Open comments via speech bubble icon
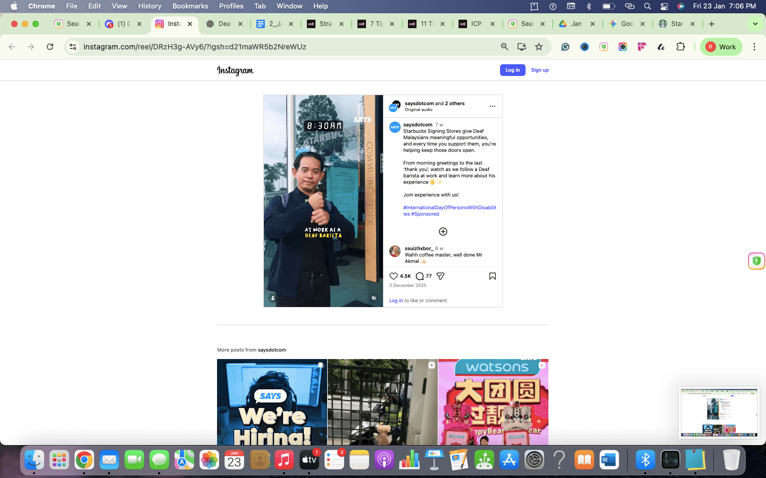The height and width of the screenshot is (478, 766). [420, 276]
